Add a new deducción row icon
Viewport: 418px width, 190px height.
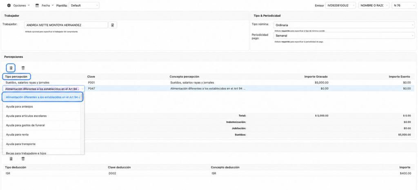(x=11, y=159)
